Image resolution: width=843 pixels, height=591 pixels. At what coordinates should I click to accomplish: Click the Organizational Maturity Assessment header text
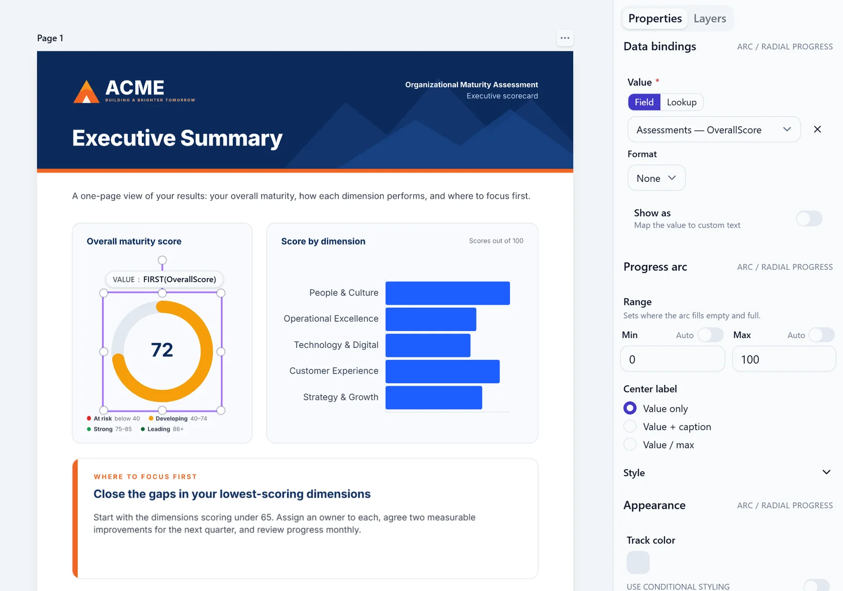coord(471,85)
